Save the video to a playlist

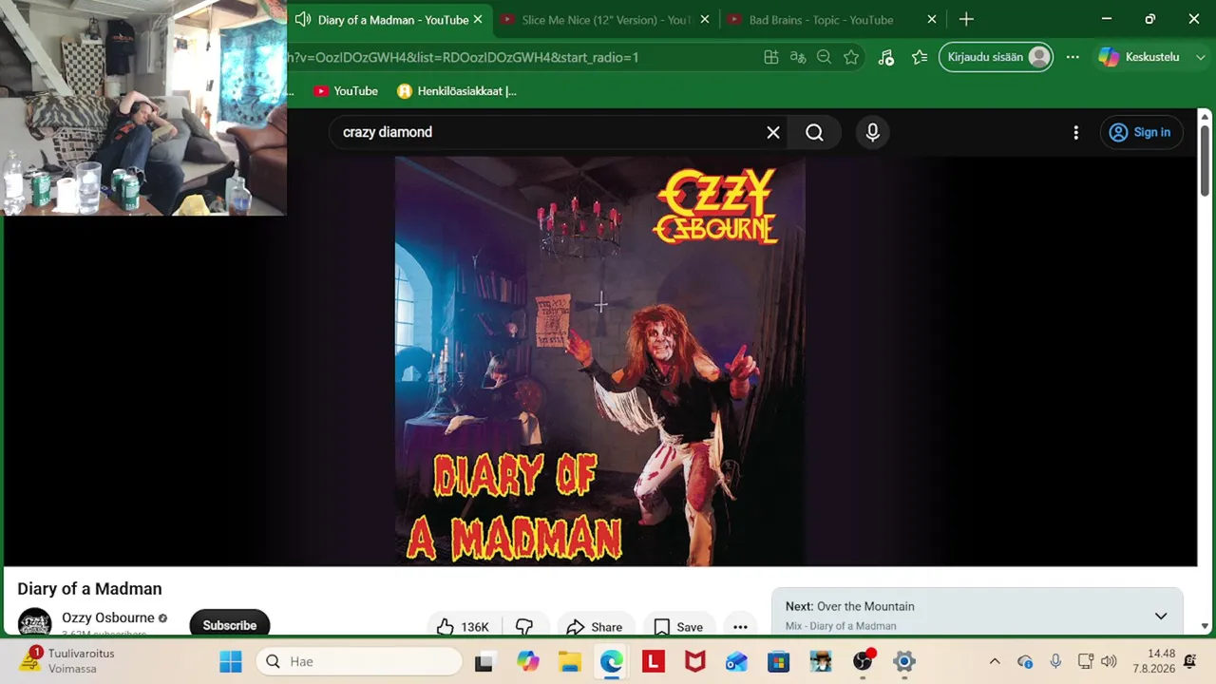pyautogui.click(x=679, y=627)
